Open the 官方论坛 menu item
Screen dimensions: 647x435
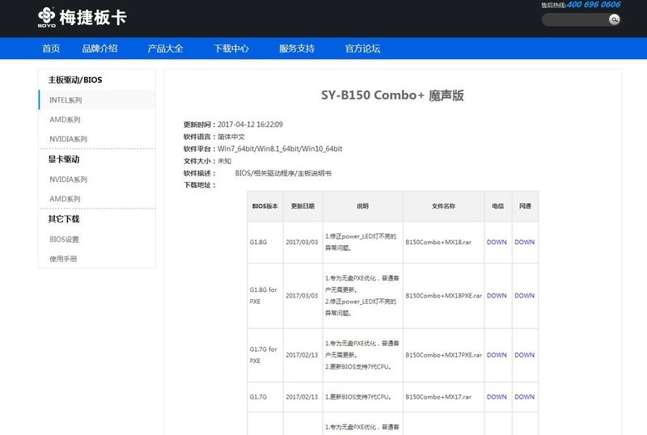(362, 49)
